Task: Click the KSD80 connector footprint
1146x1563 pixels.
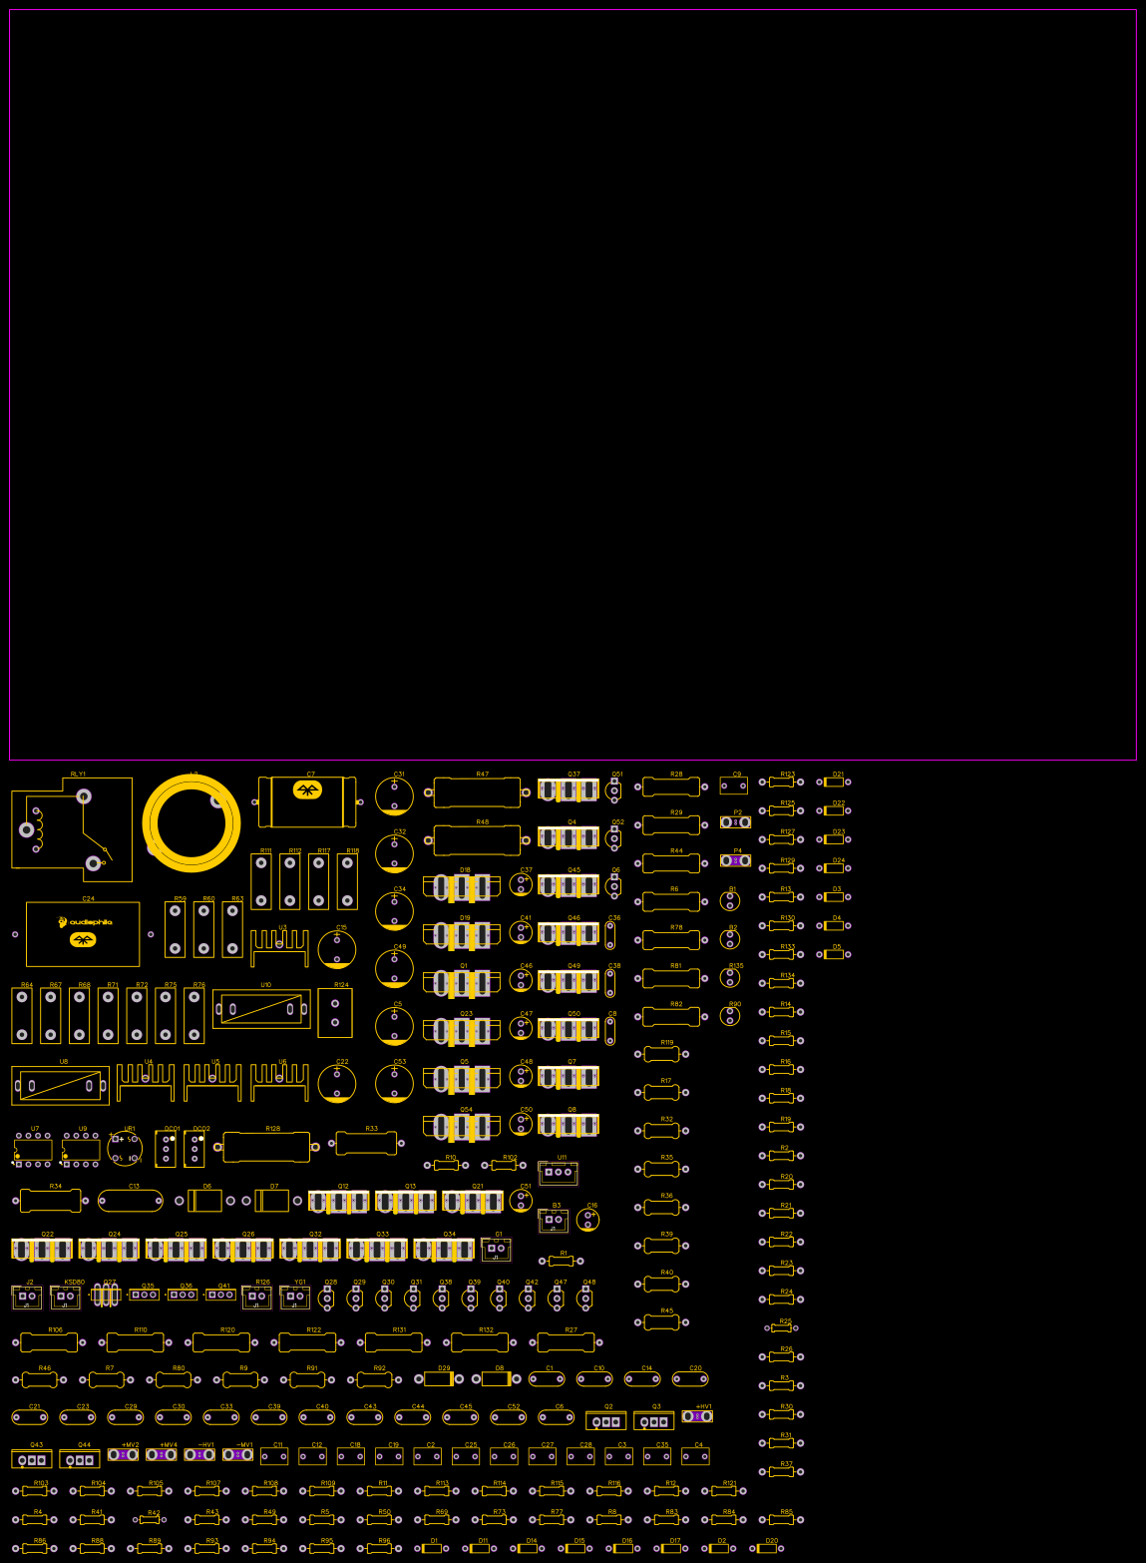Action: coord(66,1298)
